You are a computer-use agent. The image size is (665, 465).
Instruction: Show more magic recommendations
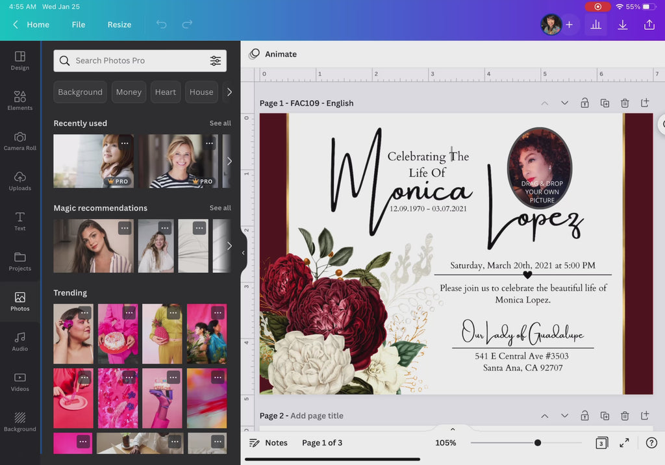point(229,246)
